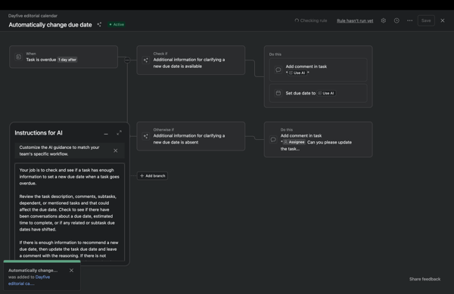Open 'Dayfive editorial ca...' link in toast
The width and height of the screenshot is (454, 294).
coord(29,280)
